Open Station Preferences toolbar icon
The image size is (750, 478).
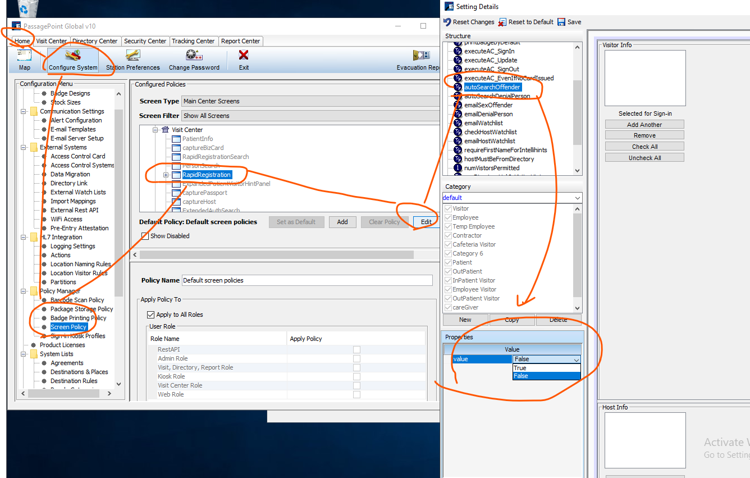133,61
